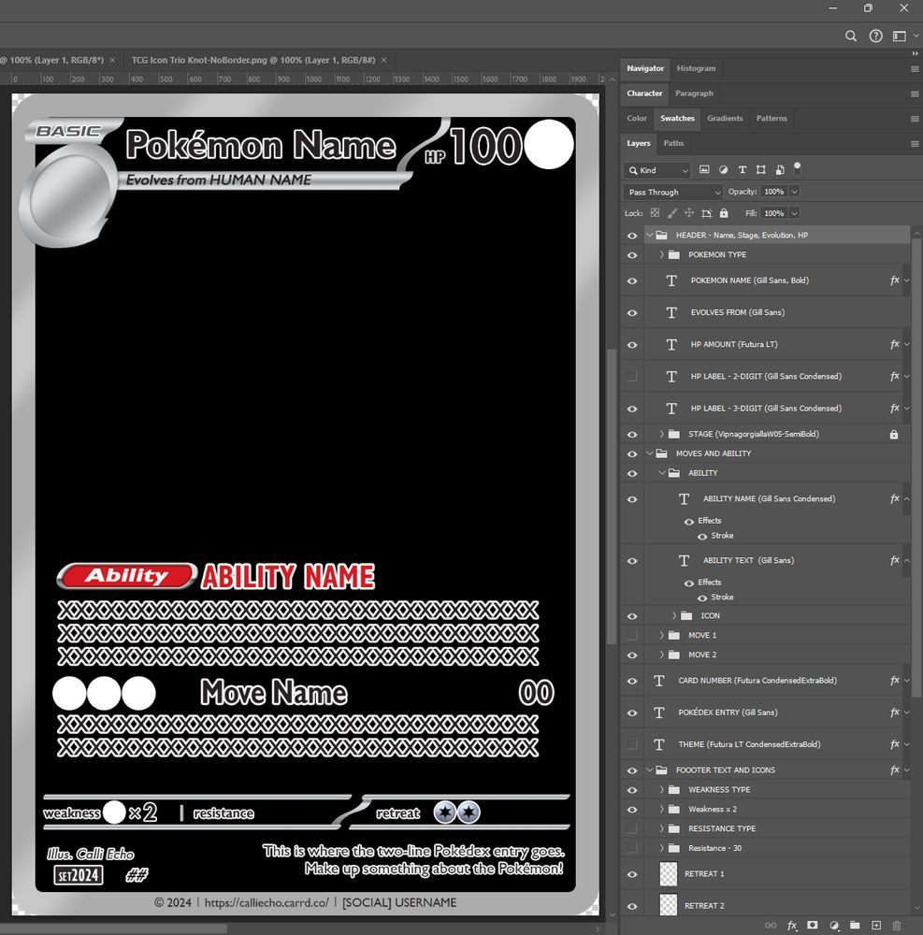This screenshot has height=935, width=923.
Task: Open the Character panel menu
Action: [x=915, y=93]
